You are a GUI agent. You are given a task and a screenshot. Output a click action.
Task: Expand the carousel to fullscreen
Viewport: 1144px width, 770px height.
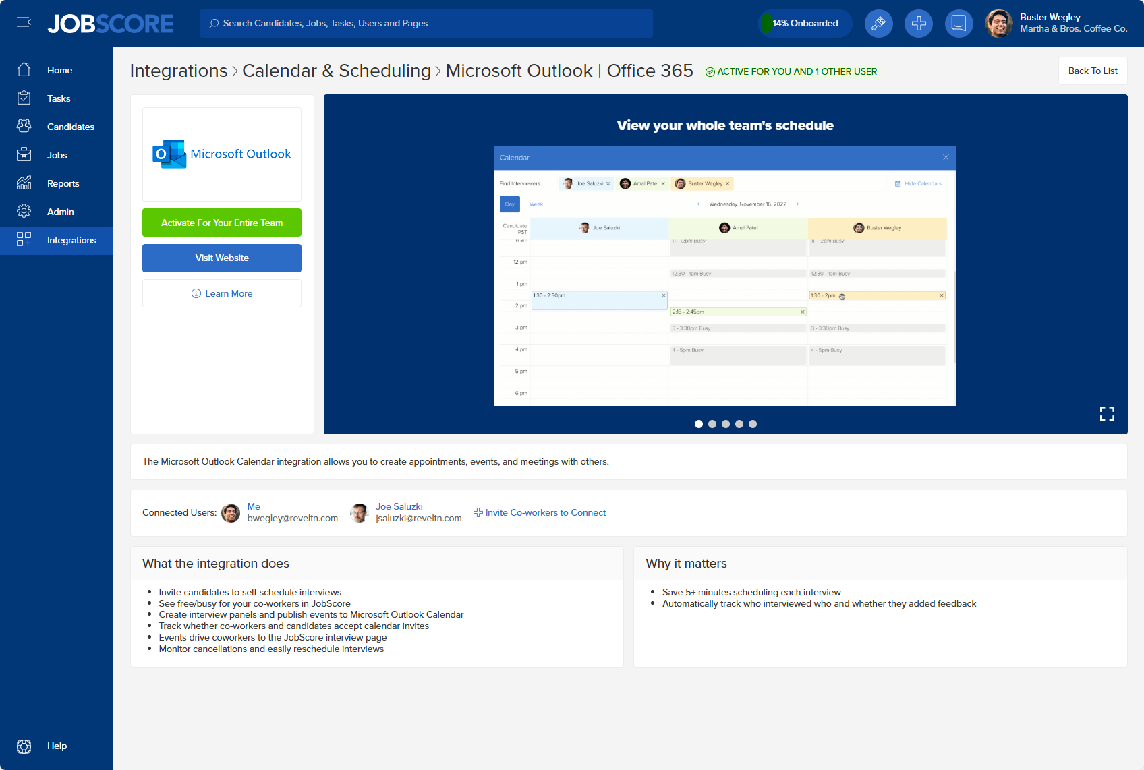1107,413
